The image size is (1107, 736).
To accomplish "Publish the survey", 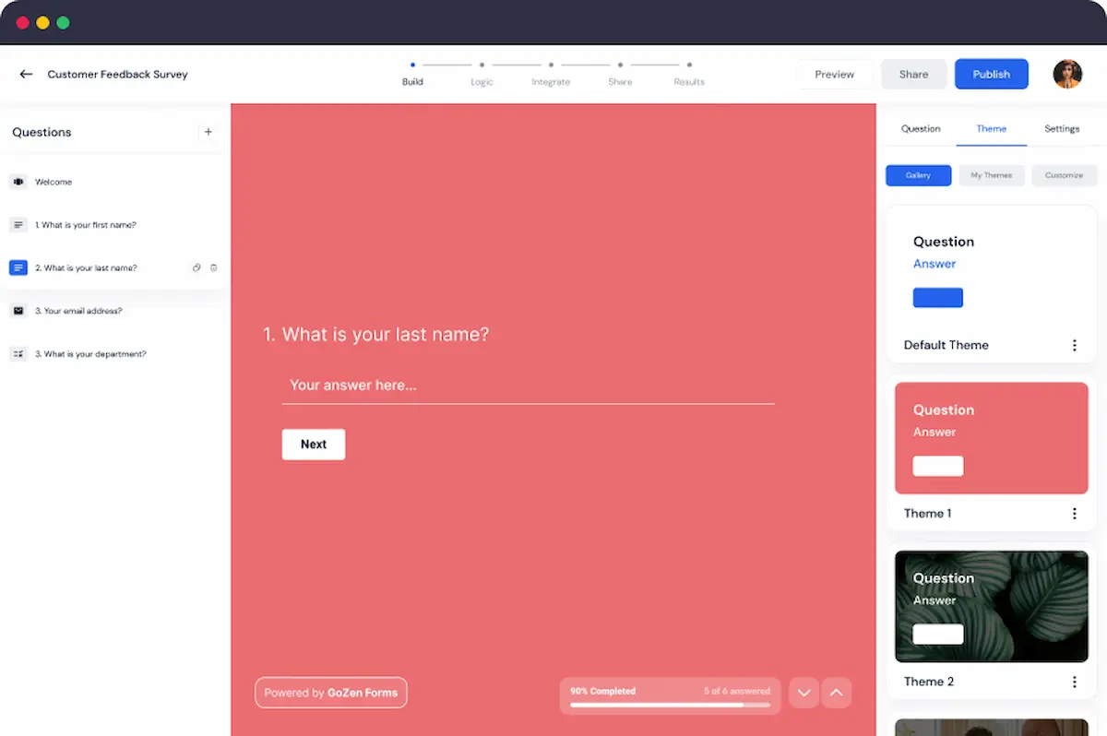I will point(991,74).
